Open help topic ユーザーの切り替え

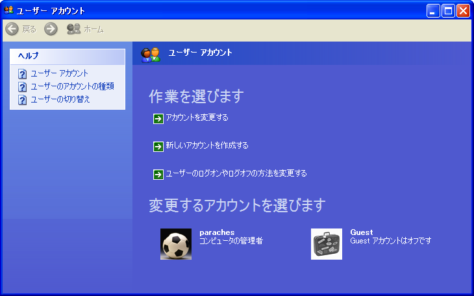coord(60,99)
